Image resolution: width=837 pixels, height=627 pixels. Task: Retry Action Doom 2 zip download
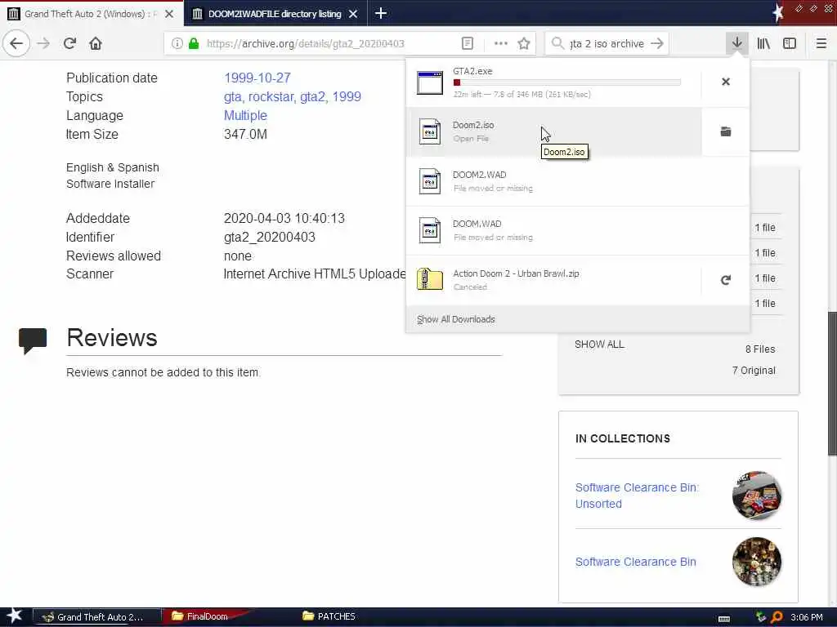(726, 280)
